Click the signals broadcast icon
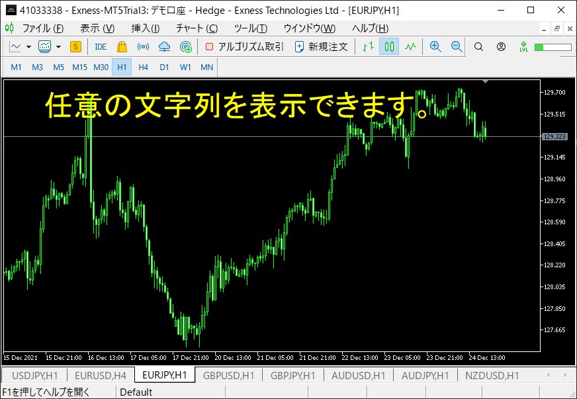577x399 pixels. click(x=143, y=47)
